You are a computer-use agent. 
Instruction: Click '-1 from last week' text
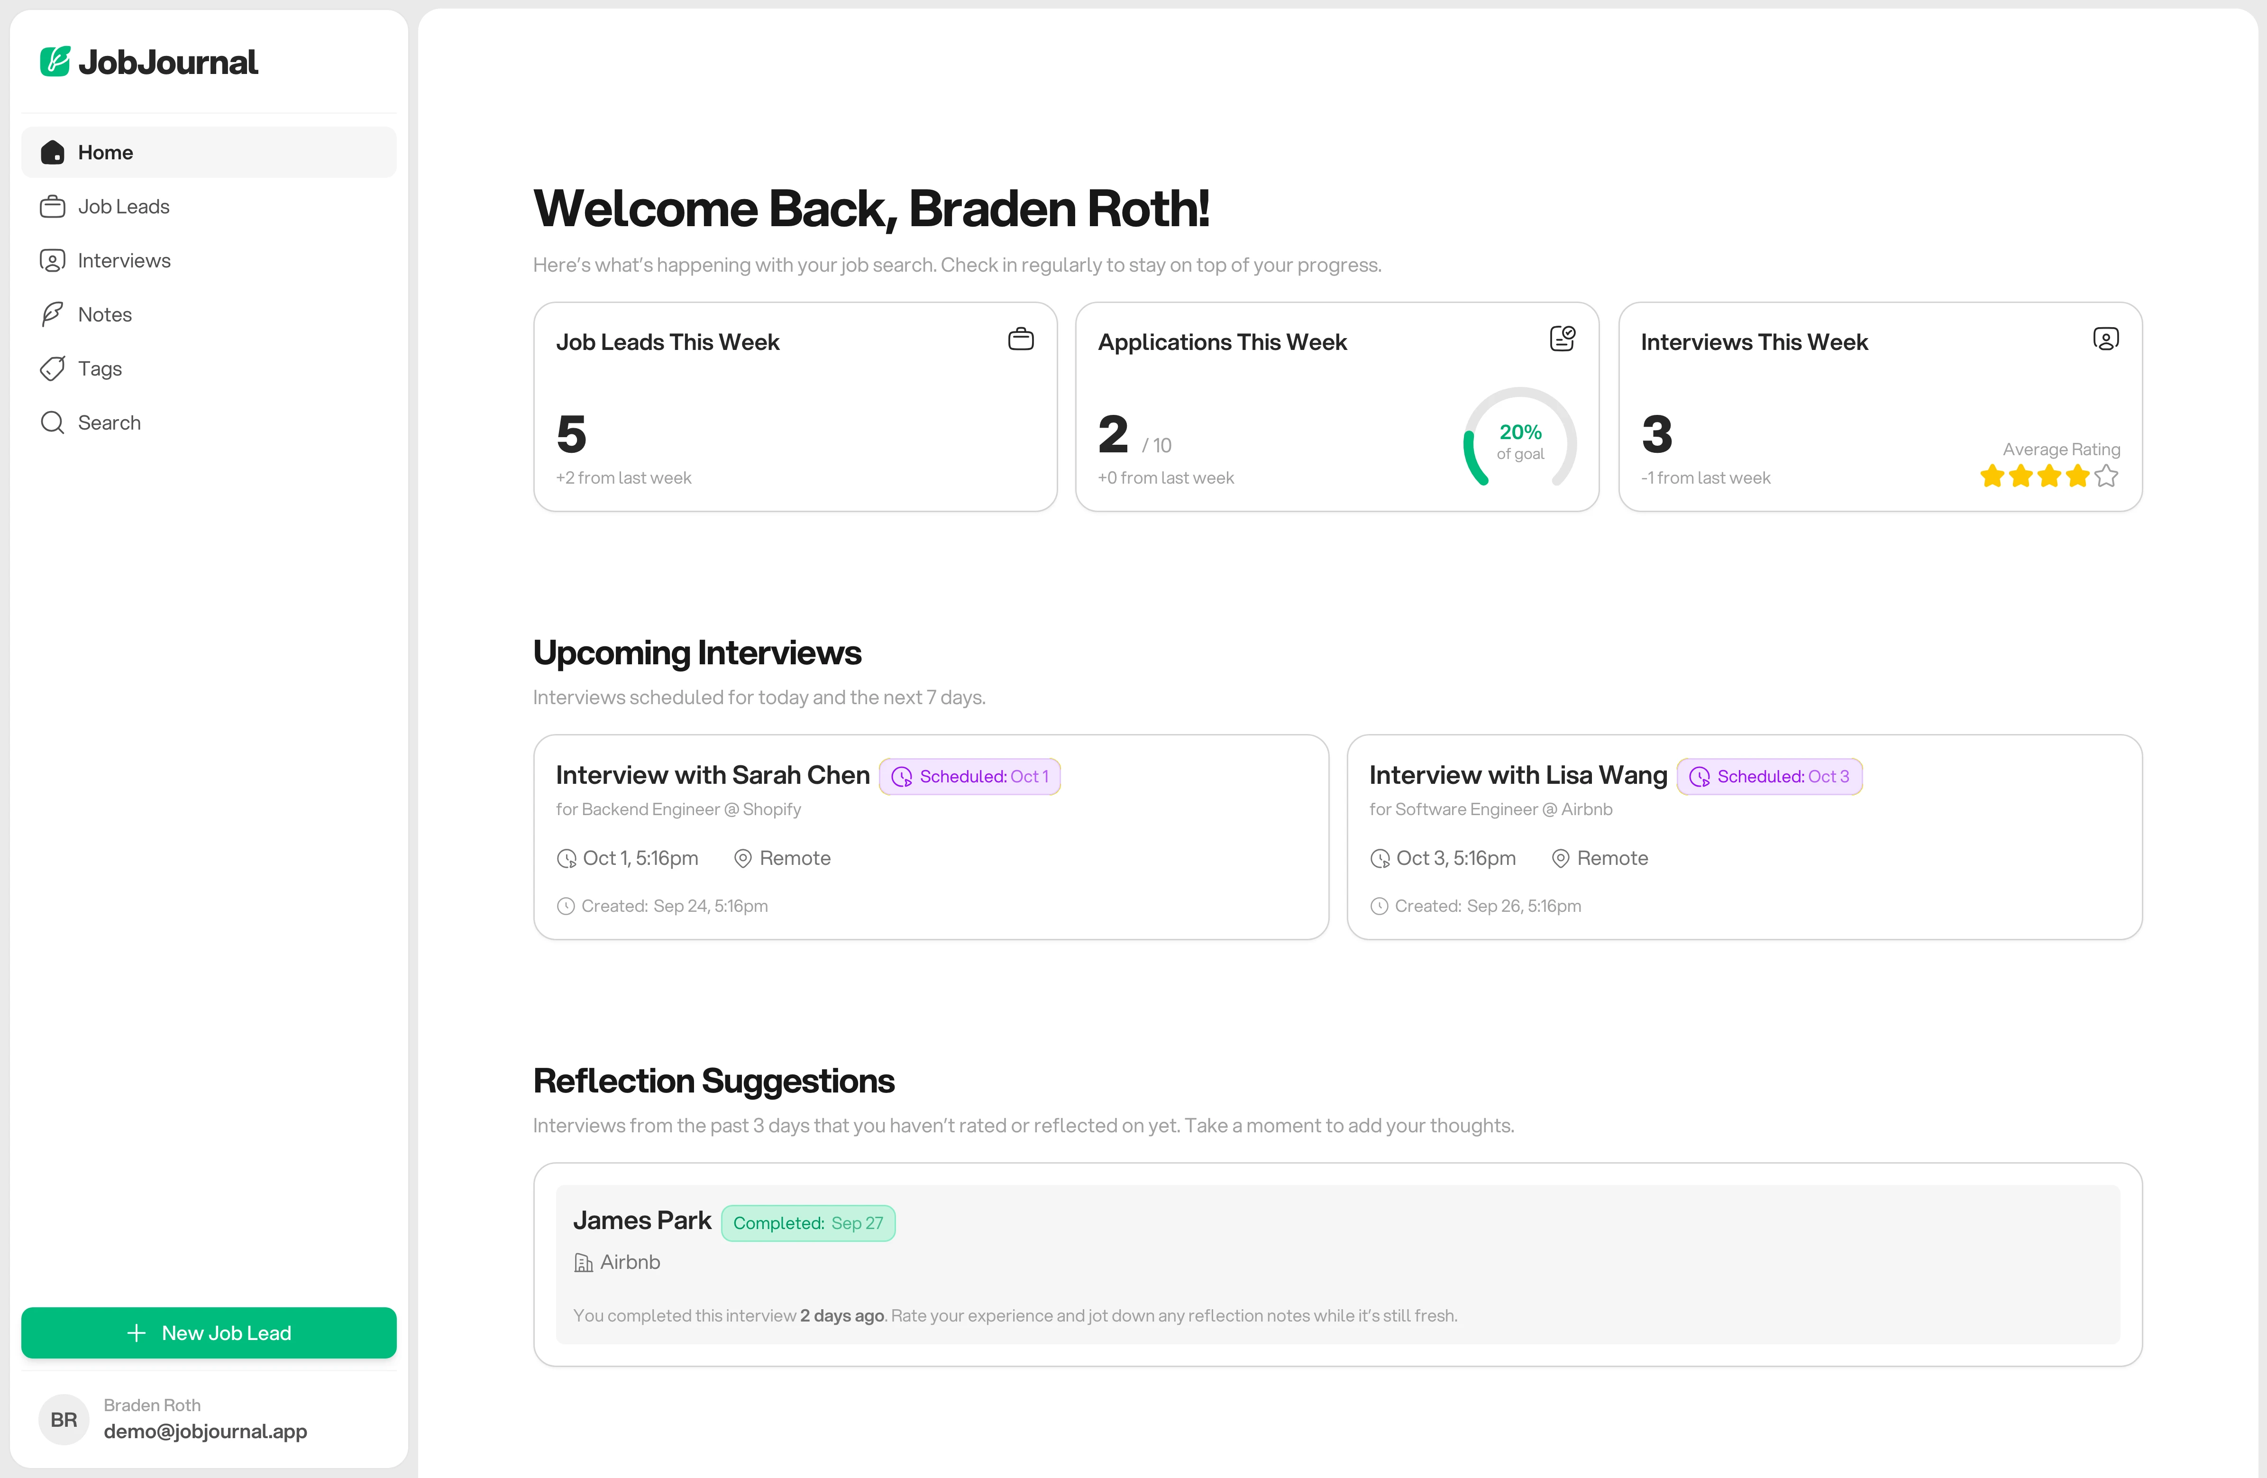[1706, 478]
